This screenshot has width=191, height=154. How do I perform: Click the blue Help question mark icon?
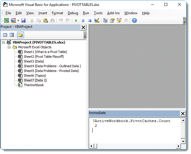[x=134, y=20]
